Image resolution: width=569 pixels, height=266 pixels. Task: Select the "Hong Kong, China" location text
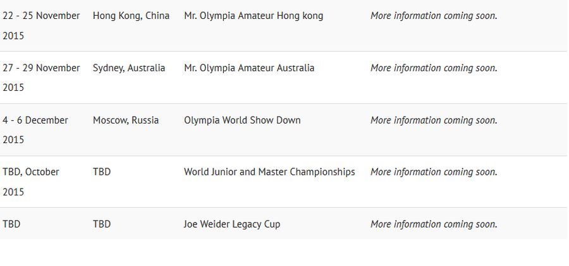click(x=131, y=16)
